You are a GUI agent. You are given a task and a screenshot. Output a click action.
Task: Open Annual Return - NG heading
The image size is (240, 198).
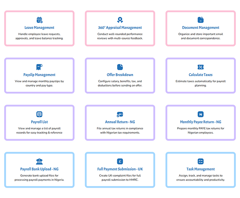pyautogui.click(x=120, y=122)
